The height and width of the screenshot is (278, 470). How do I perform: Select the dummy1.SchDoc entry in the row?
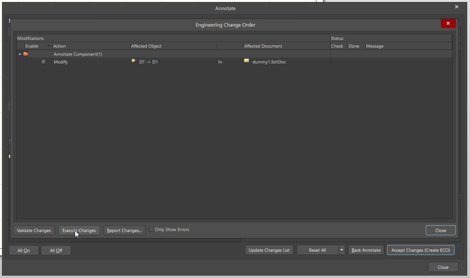tap(269, 62)
